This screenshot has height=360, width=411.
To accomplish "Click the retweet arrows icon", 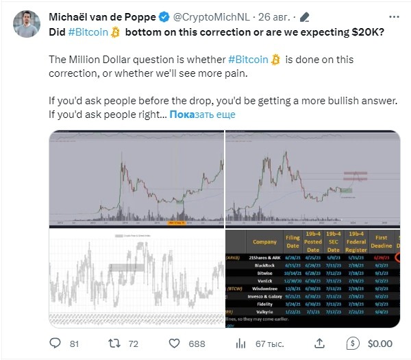I will 114,344.
